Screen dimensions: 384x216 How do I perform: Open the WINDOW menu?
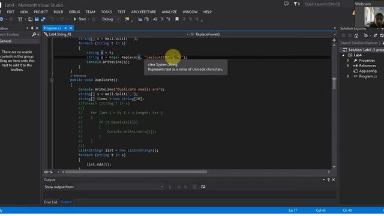[x=190, y=12]
